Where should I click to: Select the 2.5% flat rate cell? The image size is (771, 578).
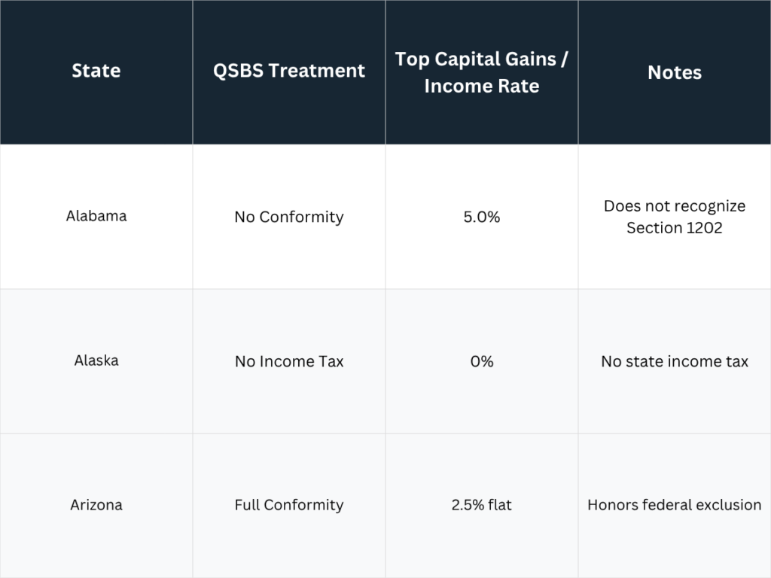coord(481,505)
